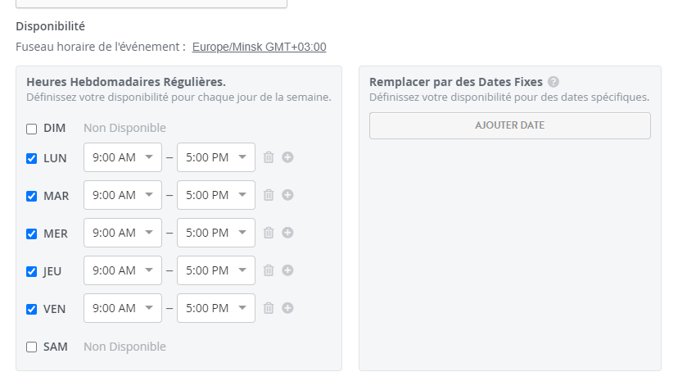Disable the MER day checkbox
Viewport: 678px width, 372px height.
point(32,234)
